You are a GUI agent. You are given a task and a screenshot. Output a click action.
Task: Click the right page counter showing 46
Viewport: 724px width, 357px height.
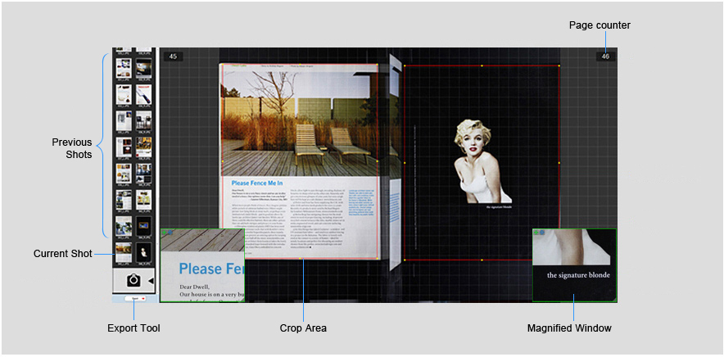coord(605,56)
